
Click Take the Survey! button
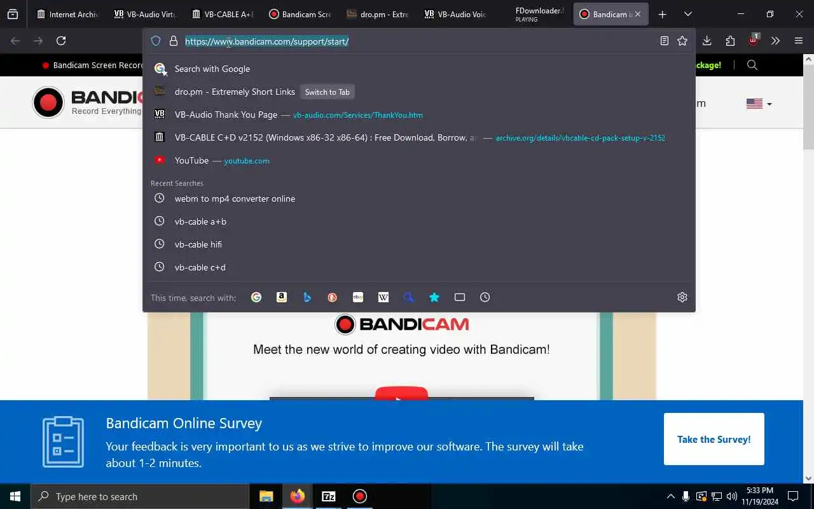(x=714, y=439)
